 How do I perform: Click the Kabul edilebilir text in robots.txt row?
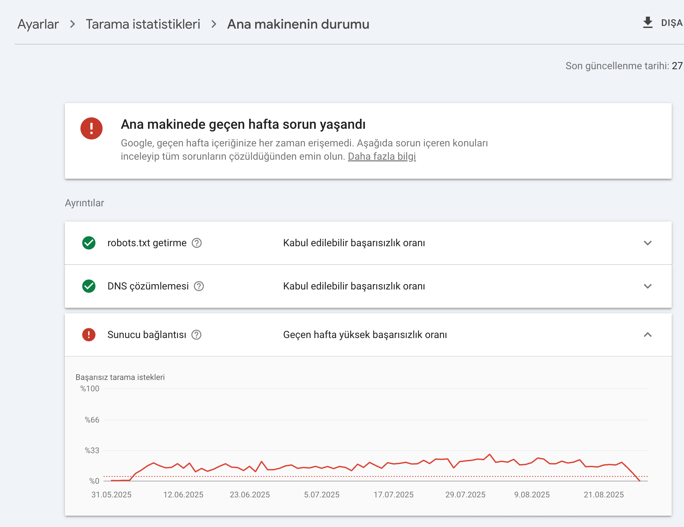point(354,243)
